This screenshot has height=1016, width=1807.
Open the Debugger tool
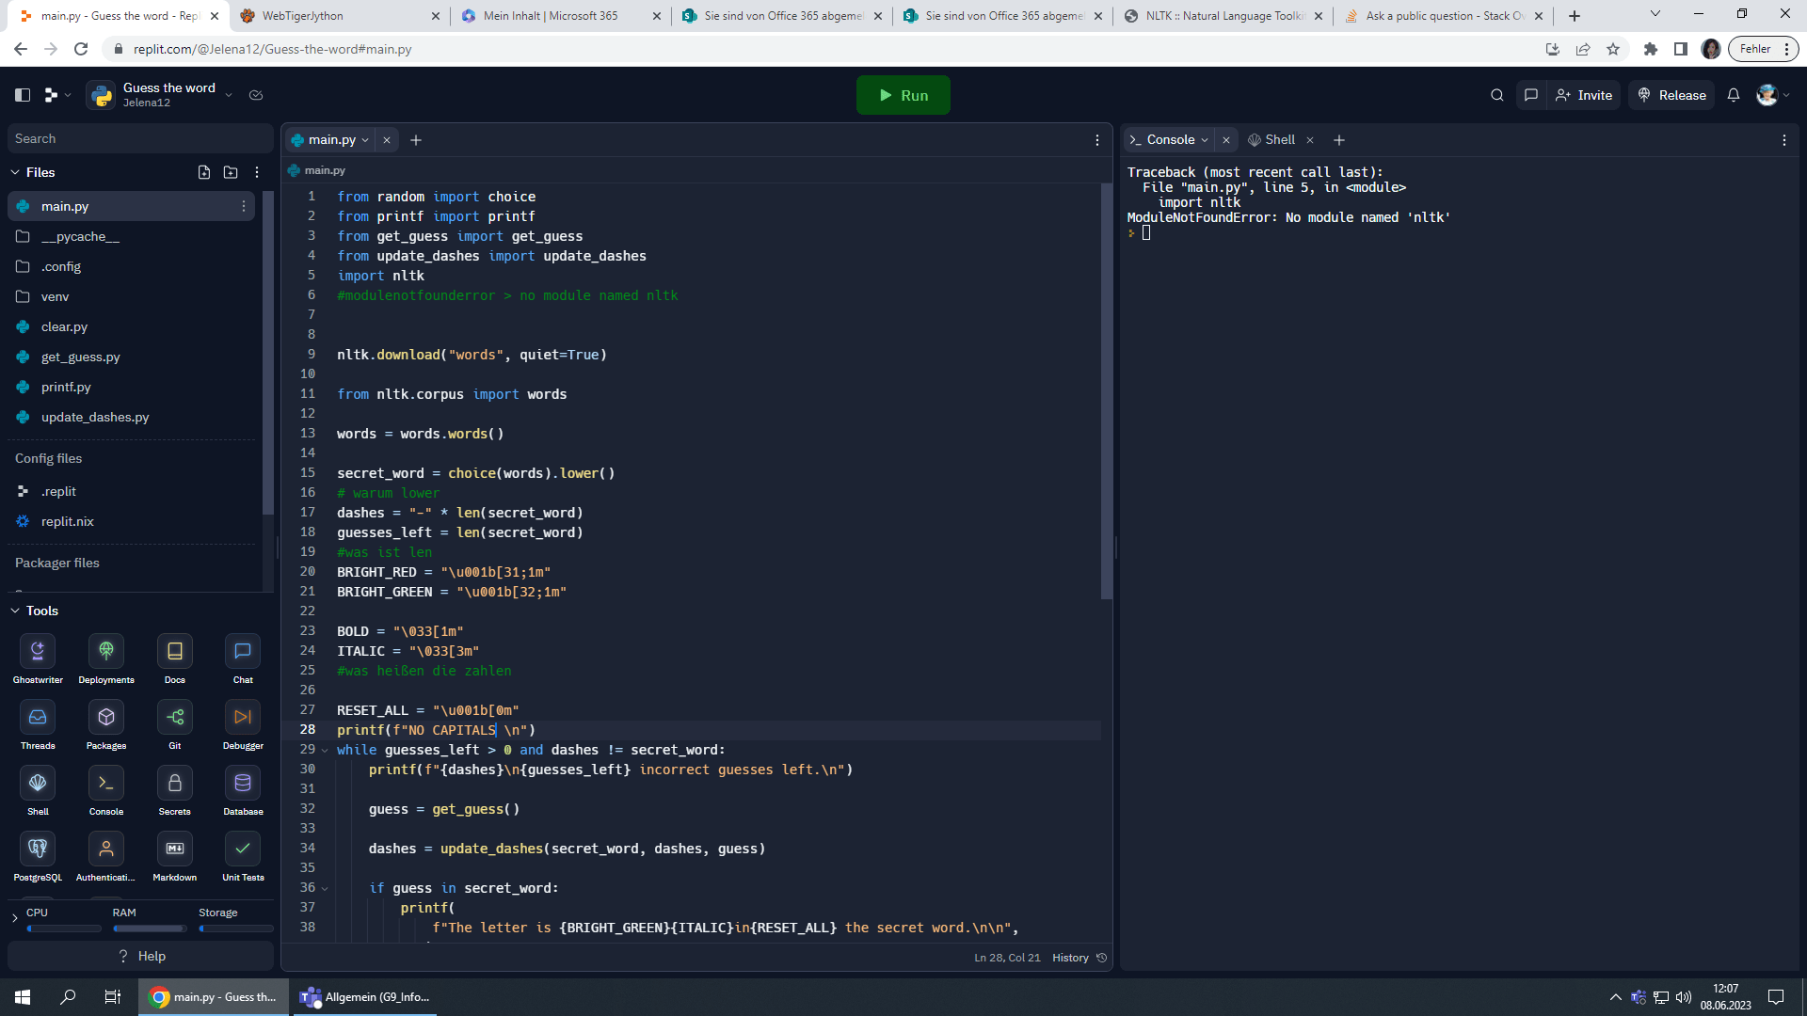[x=243, y=717]
